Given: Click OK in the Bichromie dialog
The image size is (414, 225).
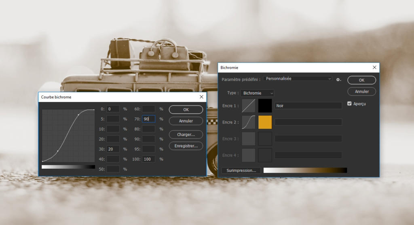Looking at the screenshot, I should (x=361, y=80).
